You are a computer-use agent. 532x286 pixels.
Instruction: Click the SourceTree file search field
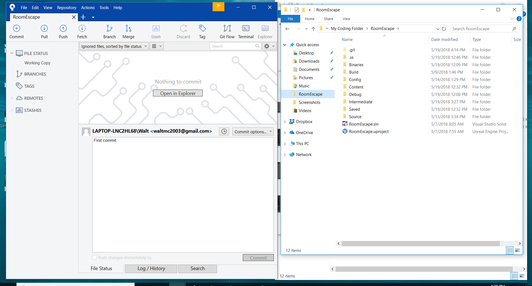(x=235, y=46)
